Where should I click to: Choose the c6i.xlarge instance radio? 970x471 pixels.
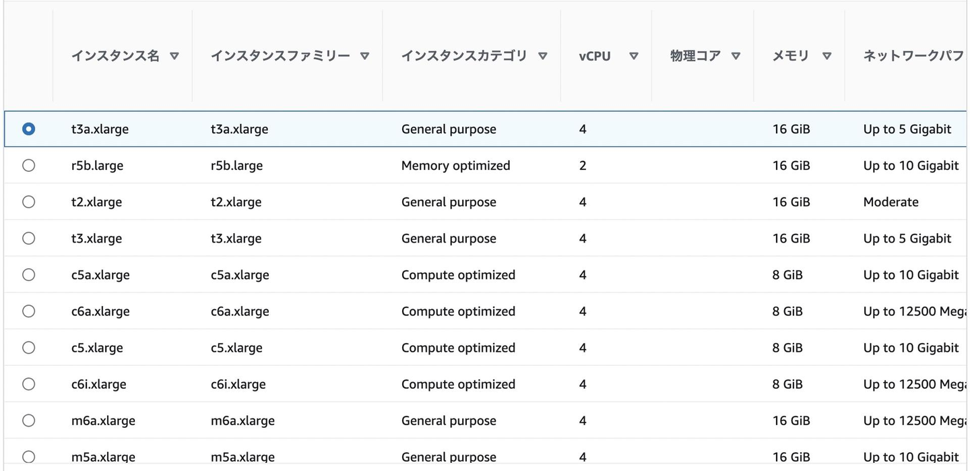[28, 384]
